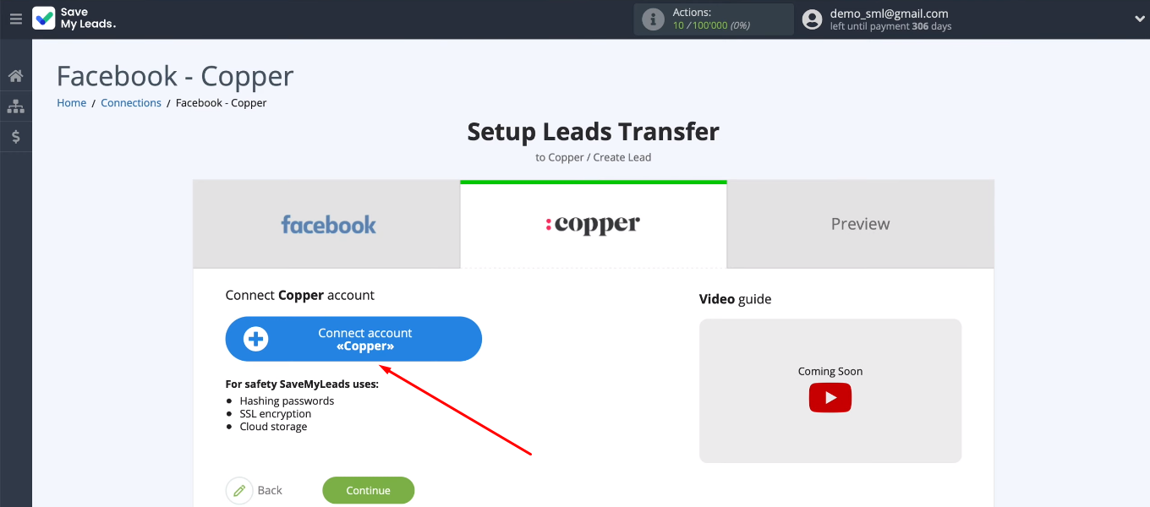
Task: Open billing via the sidebar dollar icon
Action: pos(15,136)
